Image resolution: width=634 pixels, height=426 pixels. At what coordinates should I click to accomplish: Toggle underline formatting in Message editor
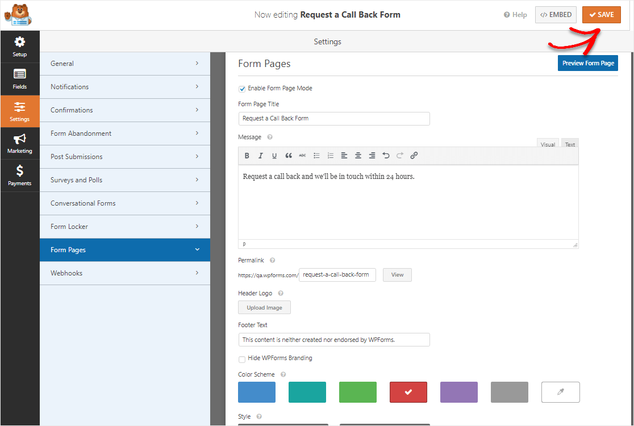[x=274, y=156]
